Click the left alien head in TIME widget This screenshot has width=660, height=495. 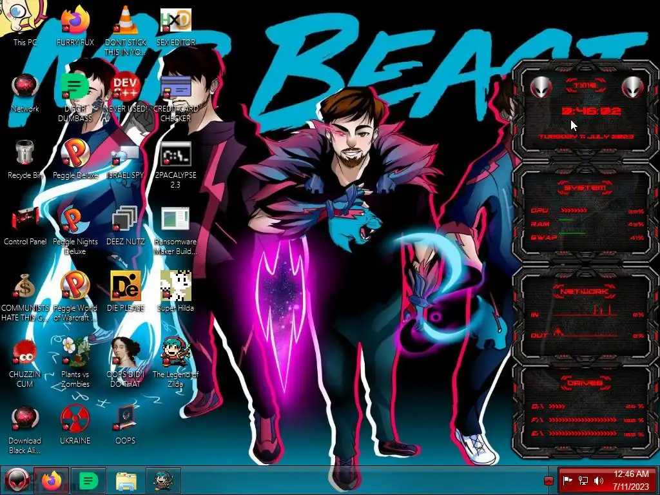(540, 87)
